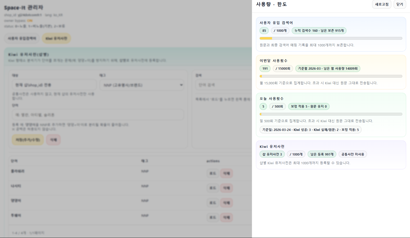Click the 단어 input field
410x238 pixels.
98,115
